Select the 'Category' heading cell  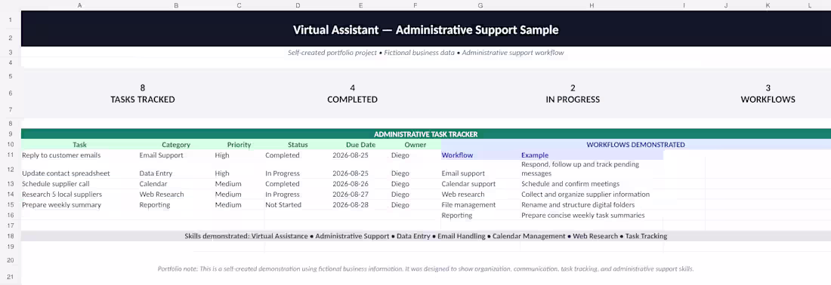click(176, 144)
